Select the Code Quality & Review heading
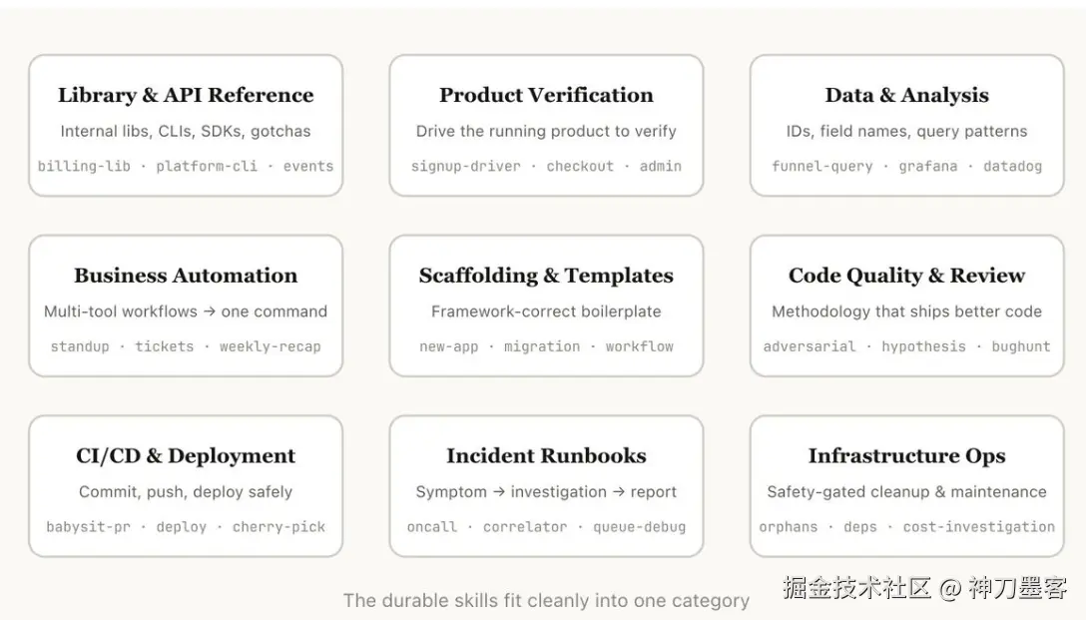 pos(906,276)
